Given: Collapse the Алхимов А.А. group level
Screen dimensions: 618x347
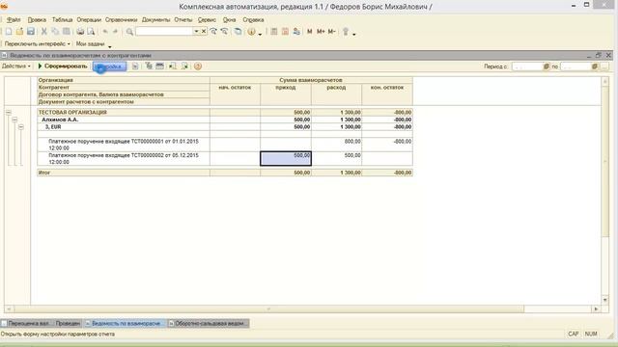Looking at the screenshot, I should click(x=14, y=120).
